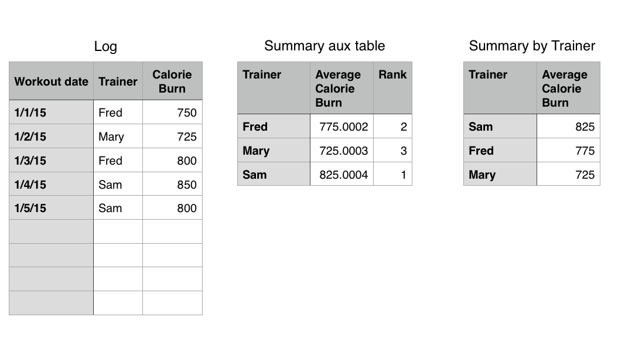Click the 825 cell in Summary by Trainer
Viewport: 625px width, 341px height.
568,127
